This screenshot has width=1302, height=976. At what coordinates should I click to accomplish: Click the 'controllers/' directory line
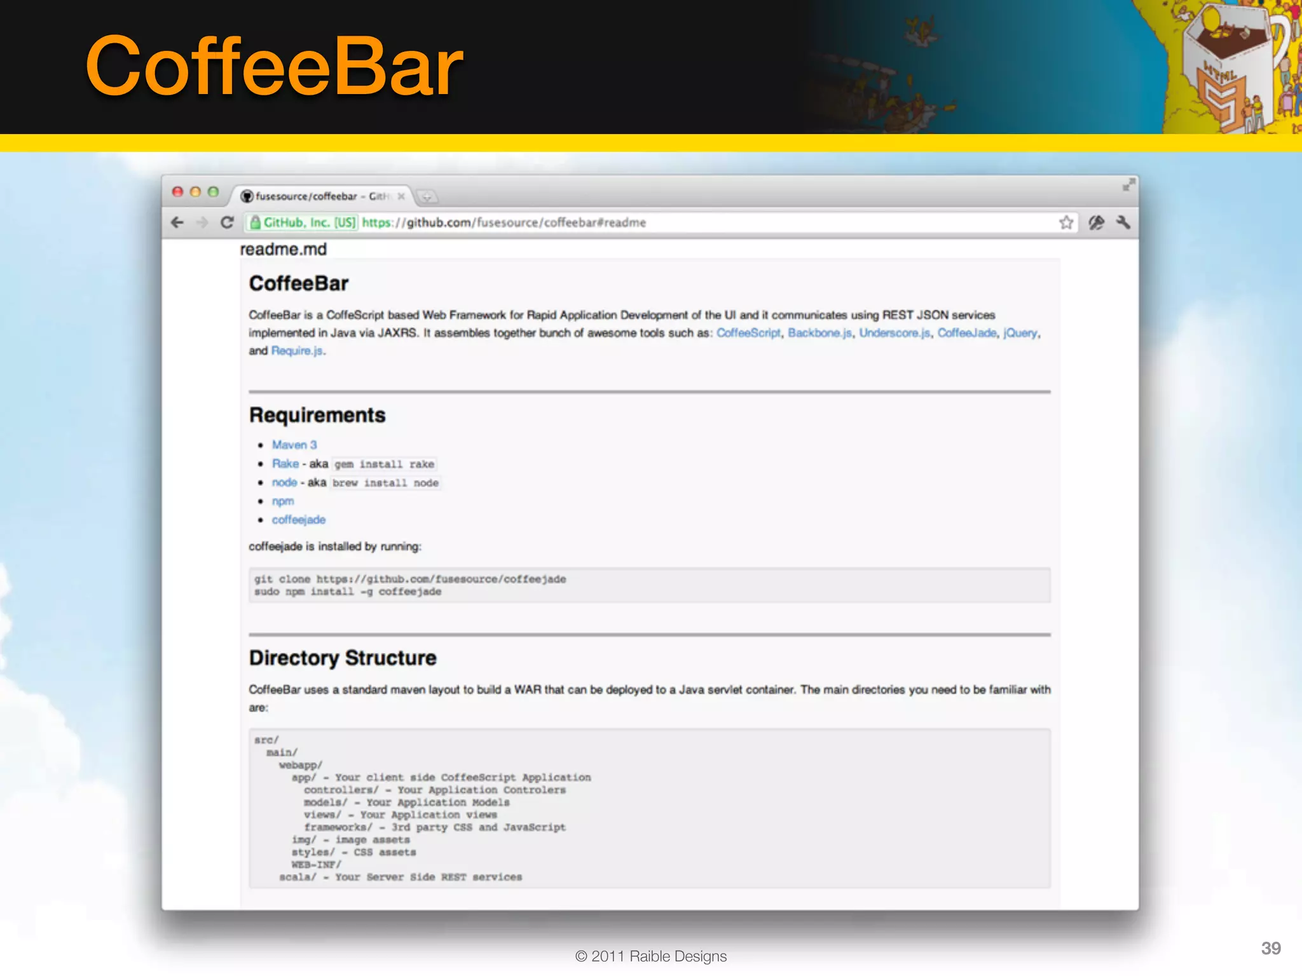click(435, 790)
